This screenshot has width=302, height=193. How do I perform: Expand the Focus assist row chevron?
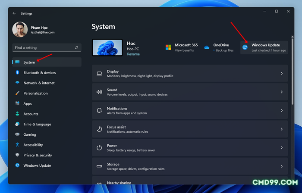282,129
